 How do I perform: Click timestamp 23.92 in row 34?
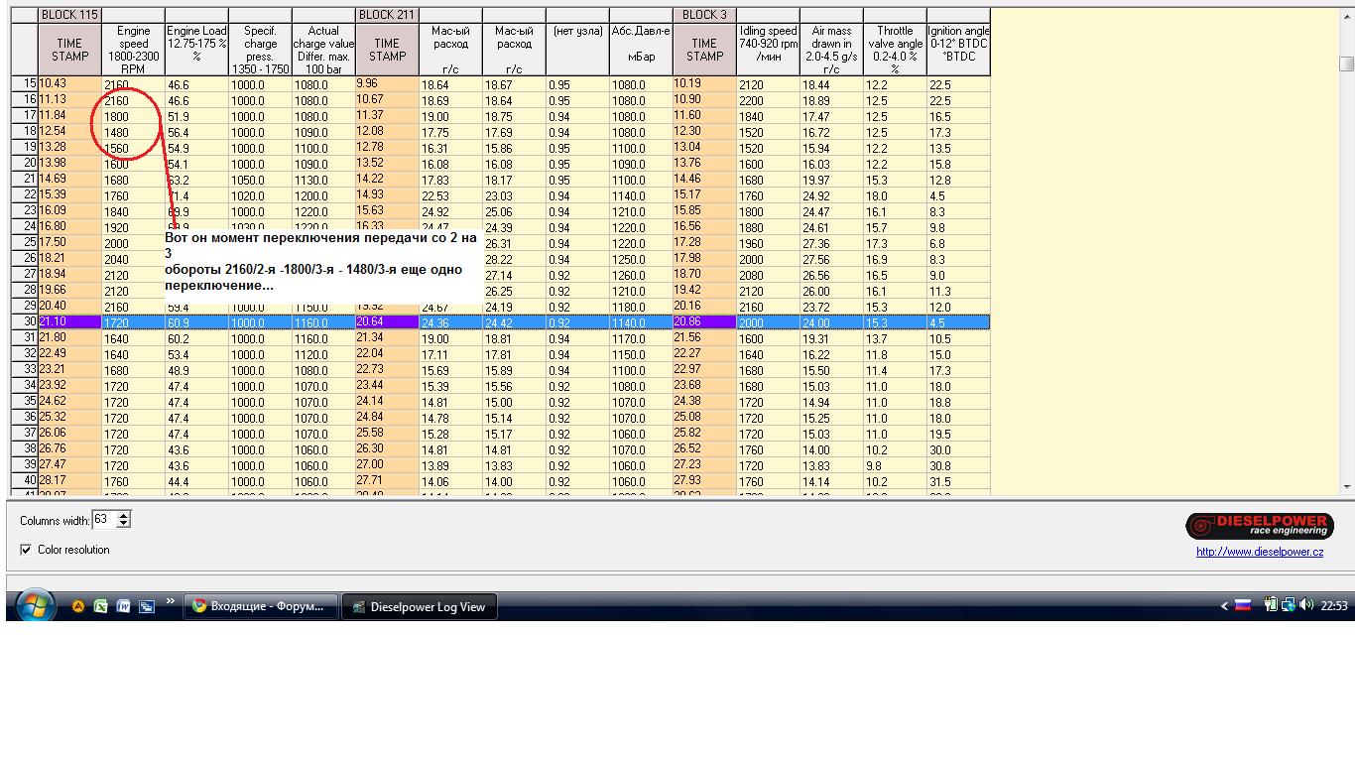pos(69,386)
